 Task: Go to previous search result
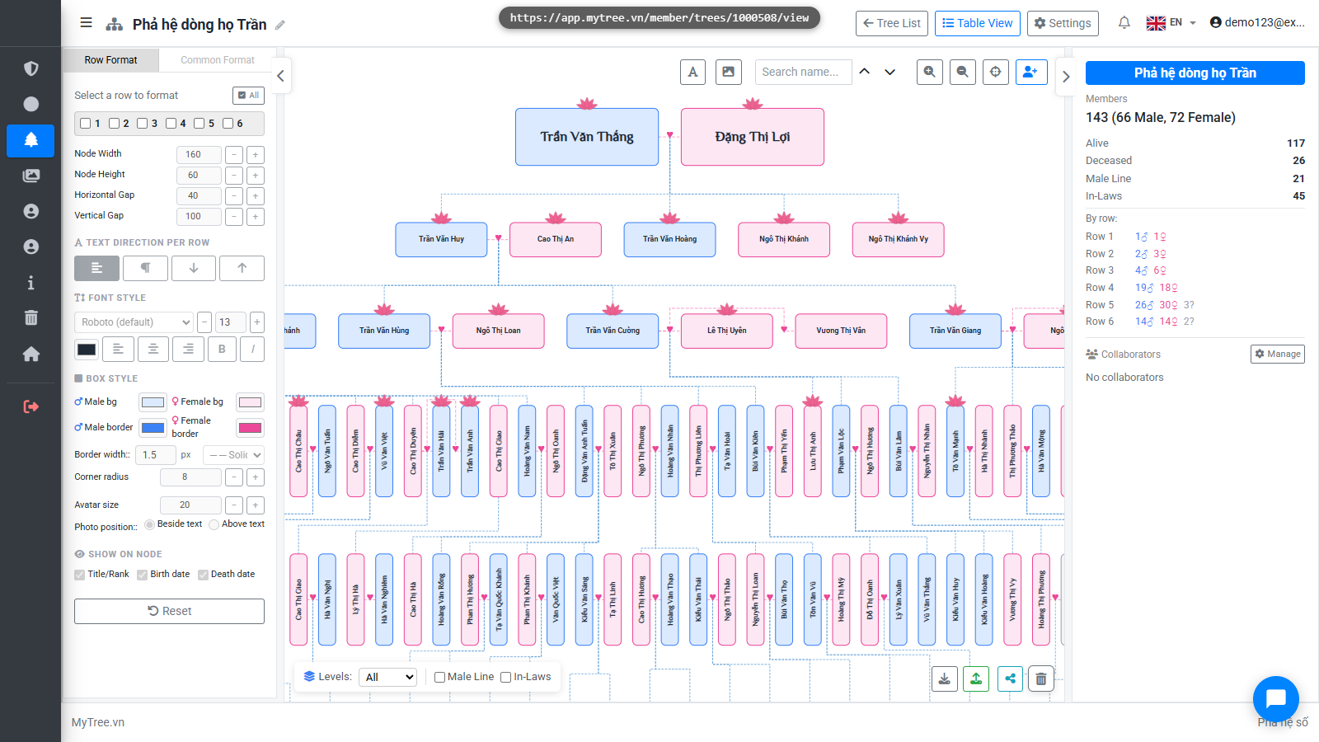(x=864, y=72)
